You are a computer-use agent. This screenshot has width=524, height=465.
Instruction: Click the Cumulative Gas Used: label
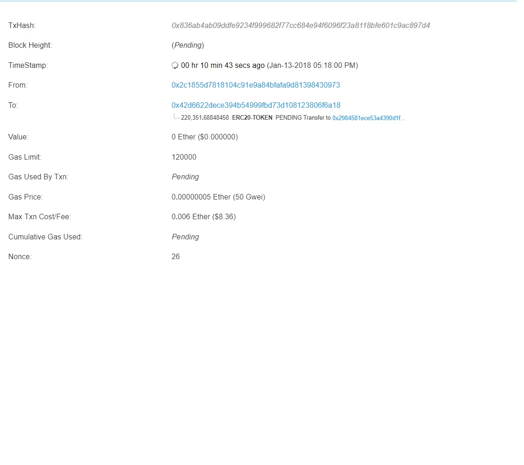(45, 237)
